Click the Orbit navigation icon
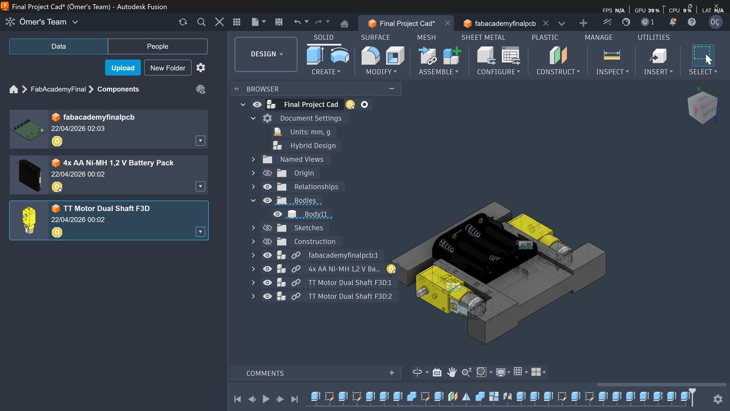The image size is (730, 411). tap(417, 372)
